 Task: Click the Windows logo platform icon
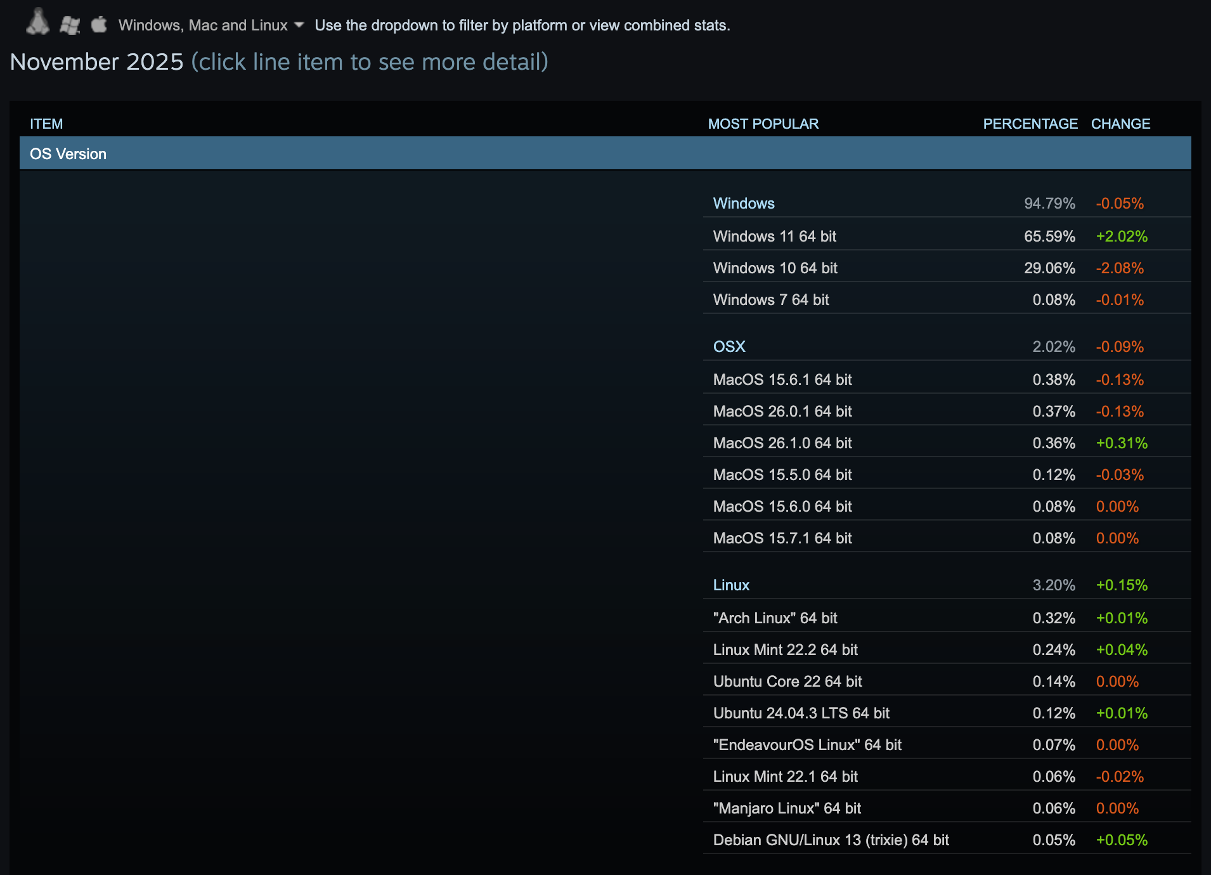pos(70,25)
